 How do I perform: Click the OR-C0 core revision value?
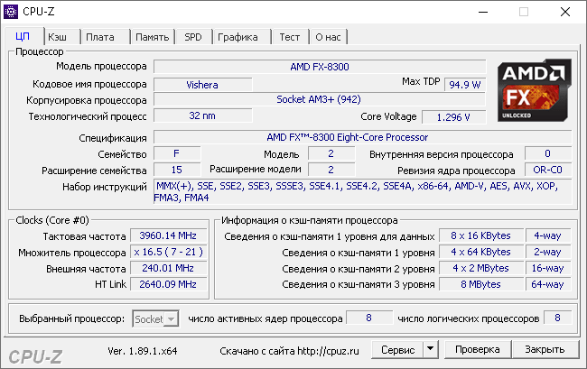tap(548, 170)
